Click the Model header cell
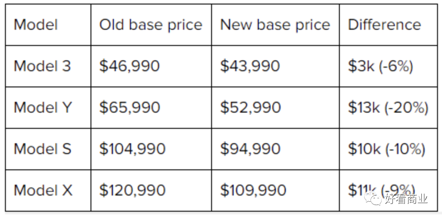442x218 pixels. (36, 25)
